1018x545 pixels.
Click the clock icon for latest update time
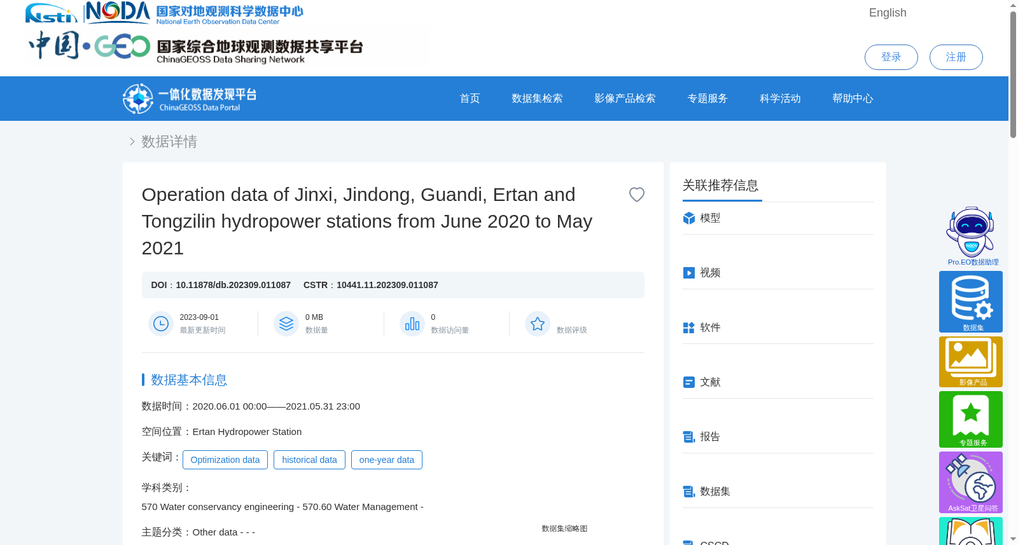pyautogui.click(x=161, y=324)
